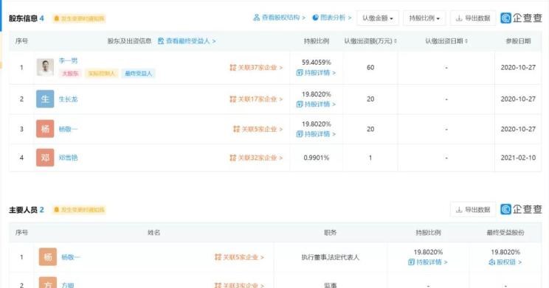Open 图表分析 chart analysis link
Screen dimensions: 549x288
pos(331,18)
